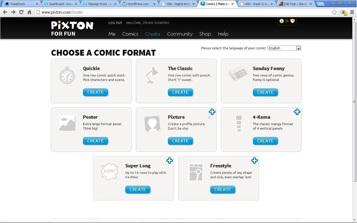Screen dimensions: 357x223
Task: Create a Sunday Funny comic
Action: pyautogui.click(x=265, y=92)
